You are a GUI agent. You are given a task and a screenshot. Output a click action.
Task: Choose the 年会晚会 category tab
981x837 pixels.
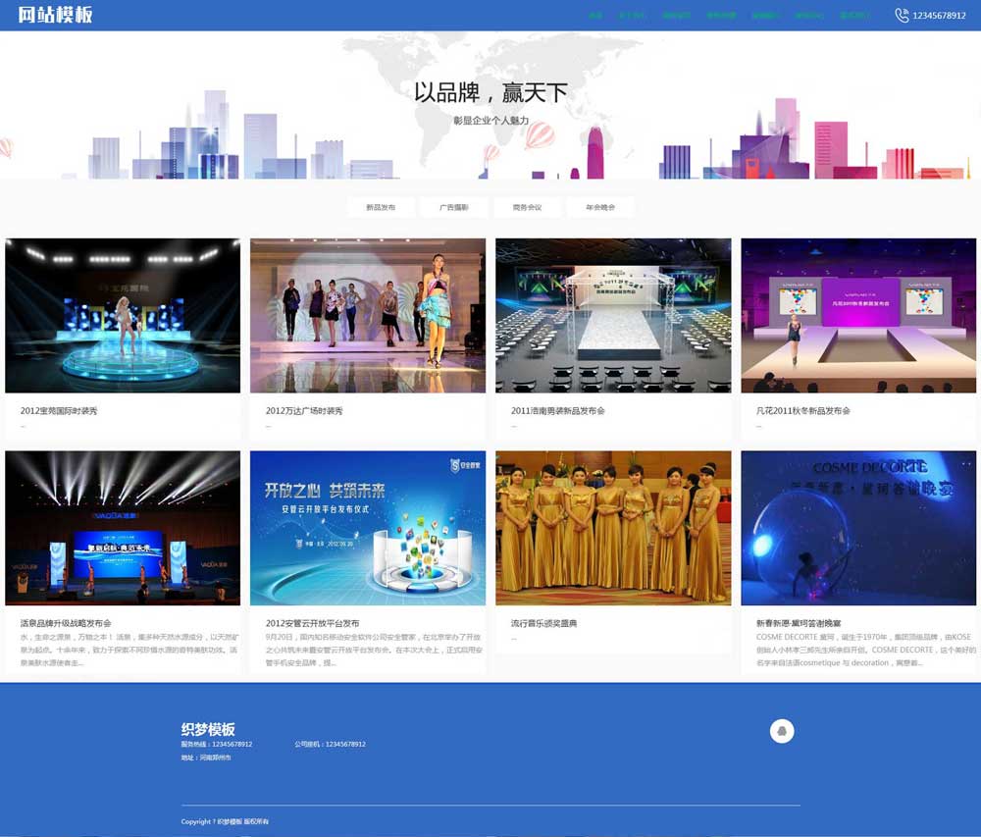click(600, 207)
